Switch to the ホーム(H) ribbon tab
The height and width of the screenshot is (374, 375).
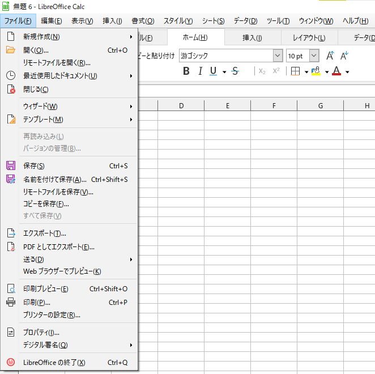[x=195, y=37]
